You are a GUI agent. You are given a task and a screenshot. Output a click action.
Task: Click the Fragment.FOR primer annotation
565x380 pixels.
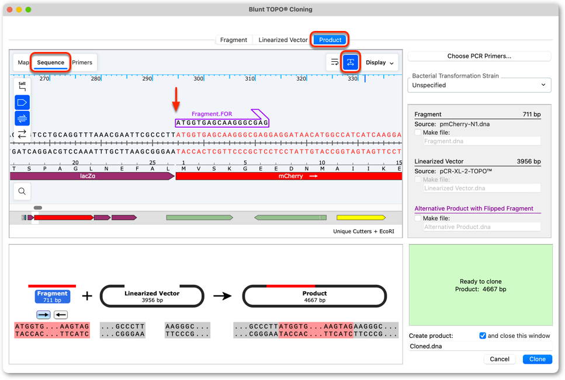[x=222, y=118]
